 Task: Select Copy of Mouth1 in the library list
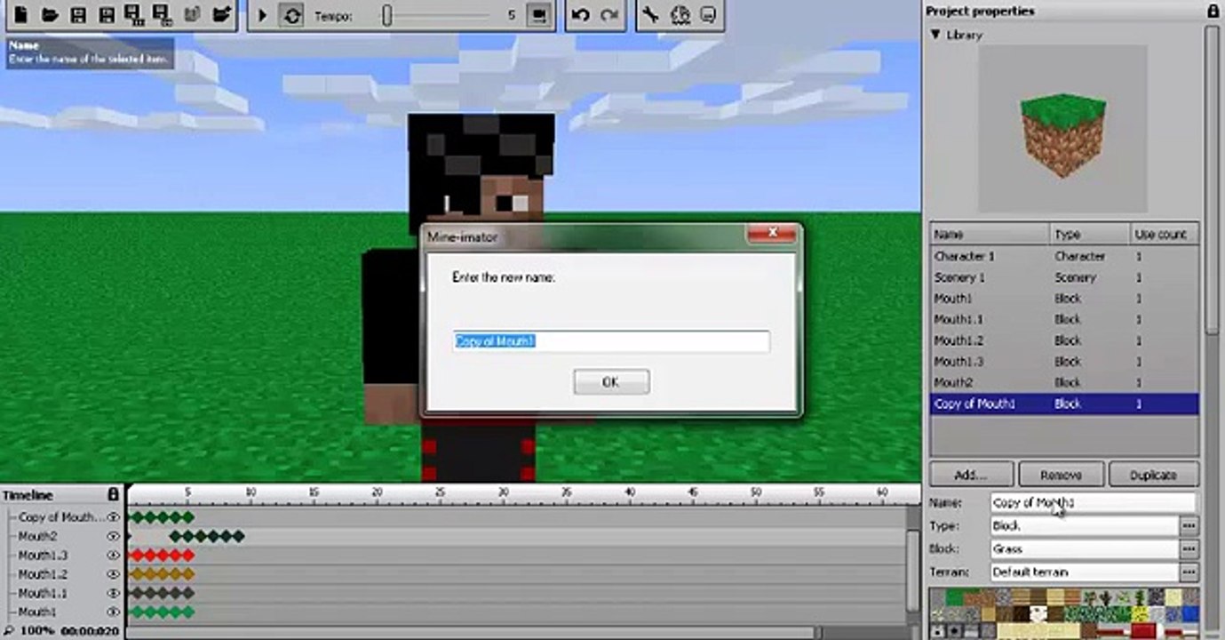click(x=1064, y=404)
